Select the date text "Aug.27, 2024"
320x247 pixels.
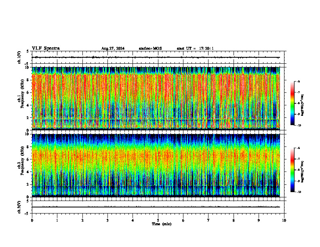(x=113, y=48)
